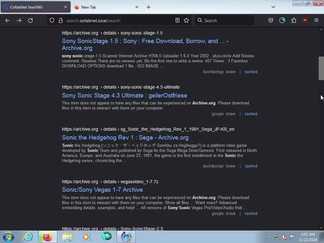
Task: Open the Firefox hamburger application menu
Action: 316,20
